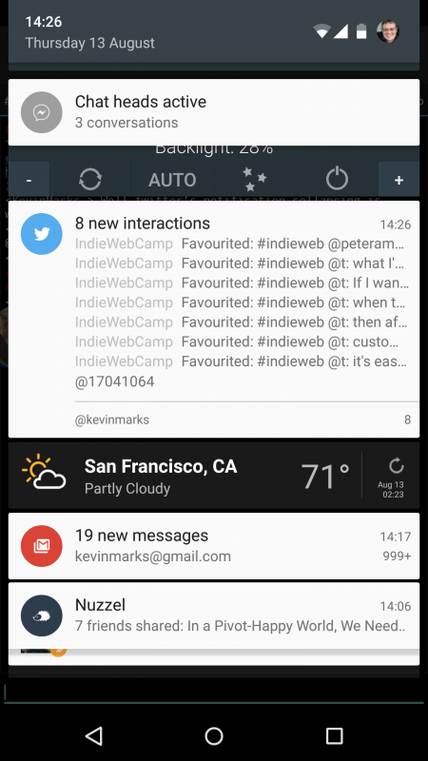Open the 19 new messages notification
The height and width of the screenshot is (761, 428).
coord(214,546)
